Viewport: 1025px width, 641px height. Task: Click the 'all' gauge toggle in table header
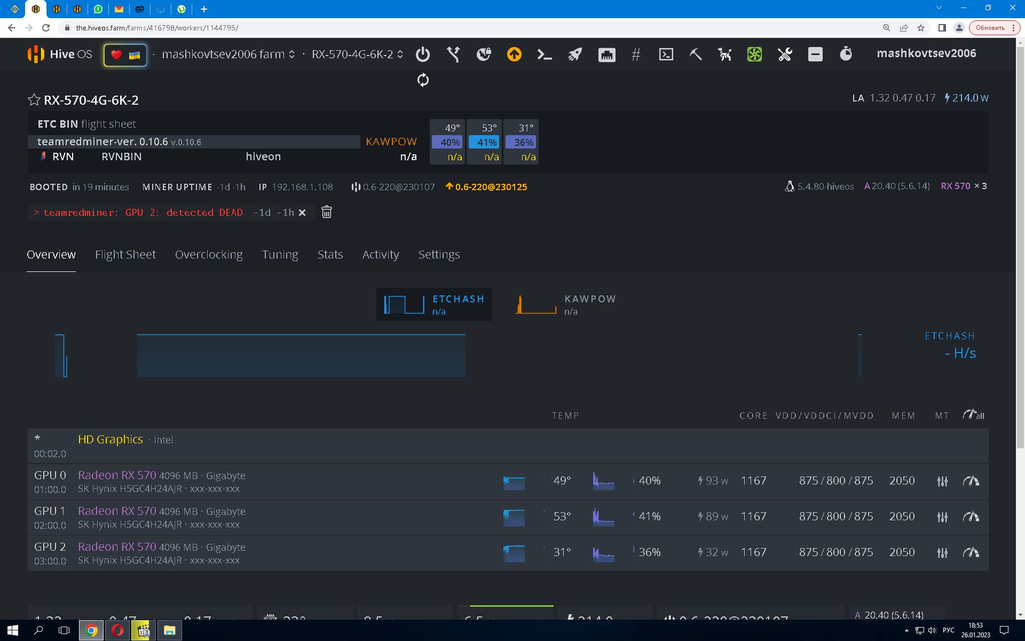972,415
